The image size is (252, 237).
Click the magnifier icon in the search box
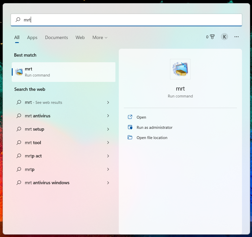18,20
